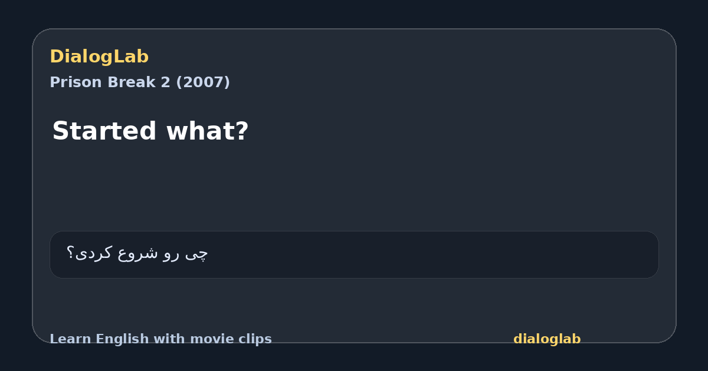Screen dimensions: 708x371
Task: Click the DialogLab logo title
Action: tap(99, 57)
